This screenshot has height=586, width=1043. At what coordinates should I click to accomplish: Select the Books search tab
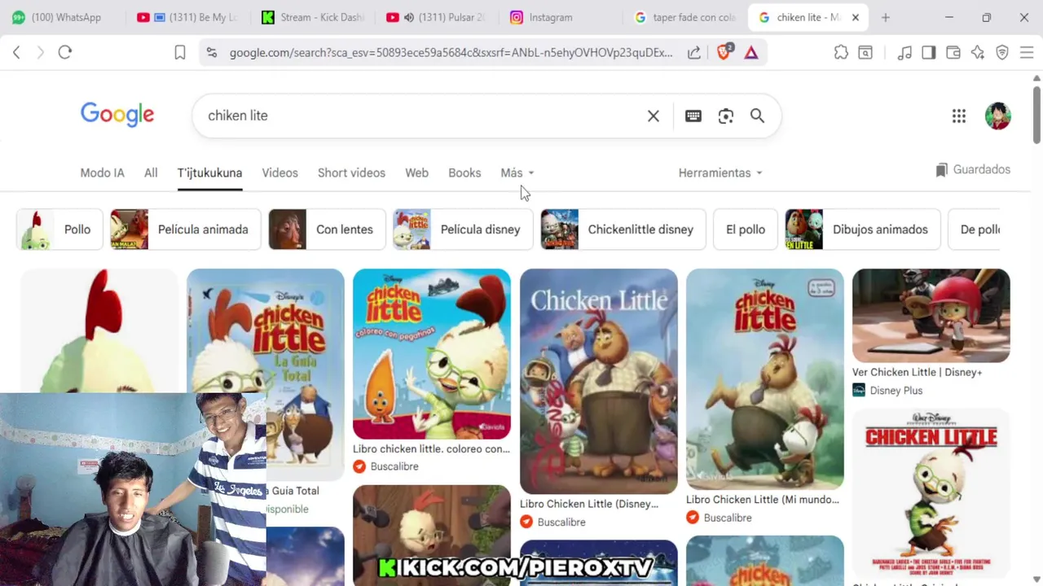coord(464,173)
